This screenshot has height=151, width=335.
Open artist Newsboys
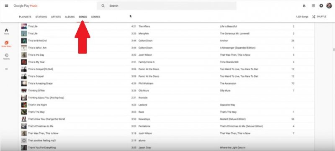[144, 119]
